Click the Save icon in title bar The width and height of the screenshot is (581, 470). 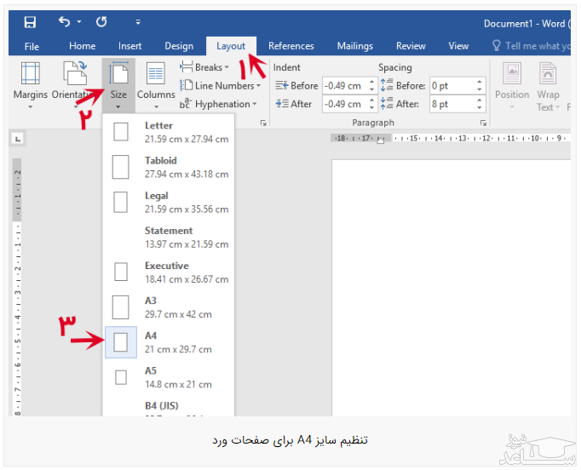click(30, 22)
